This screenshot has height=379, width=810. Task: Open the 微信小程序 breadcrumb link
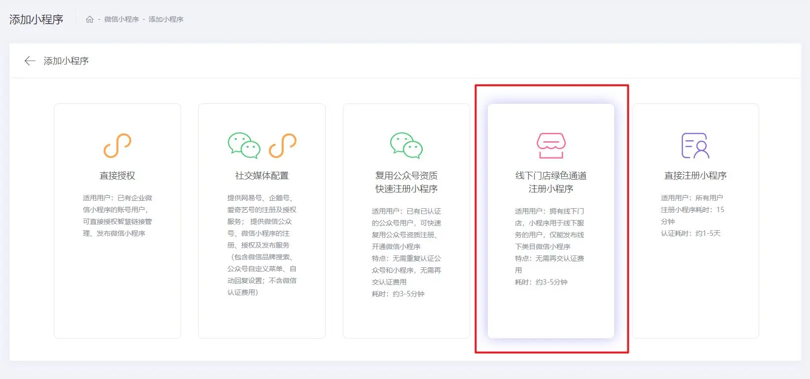pyautogui.click(x=121, y=19)
